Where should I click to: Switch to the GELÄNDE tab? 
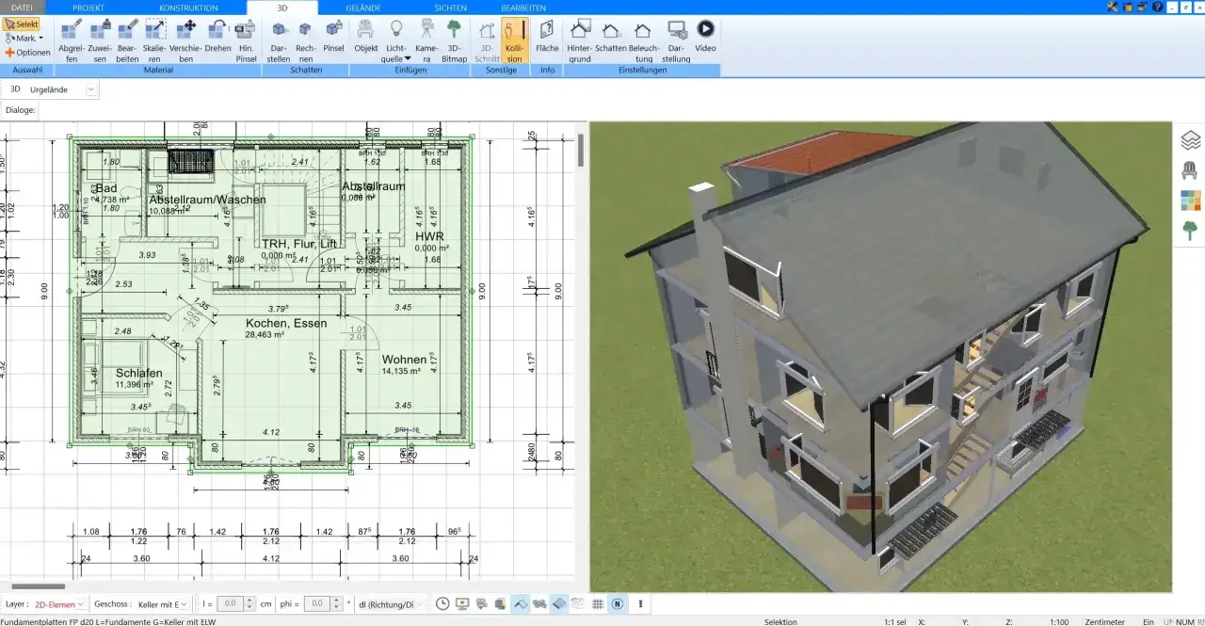(x=363, y=8)
